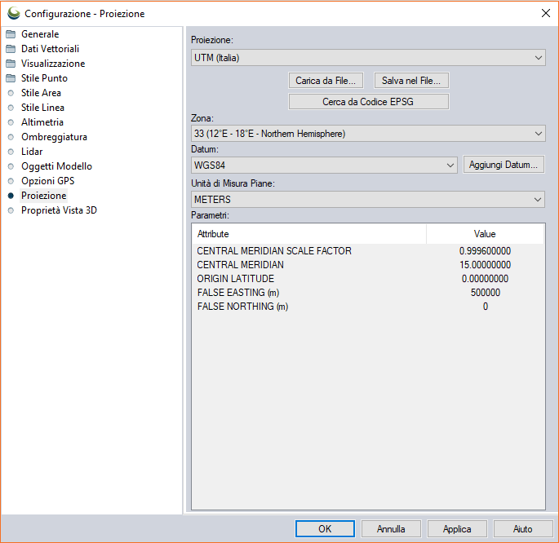Go to Altimetria settings page
The height and width of the screenshot is (543, 559).
click(42, 122)
